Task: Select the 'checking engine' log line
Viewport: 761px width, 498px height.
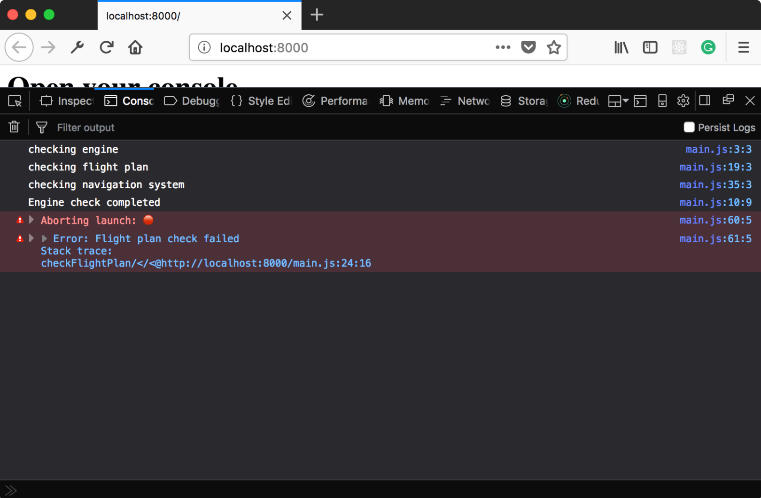Action: [73, 149]
